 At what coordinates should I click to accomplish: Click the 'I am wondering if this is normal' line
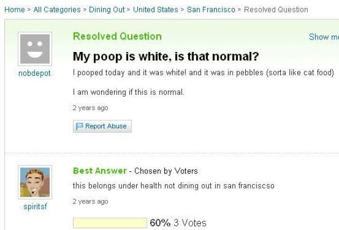click(129, 92)
